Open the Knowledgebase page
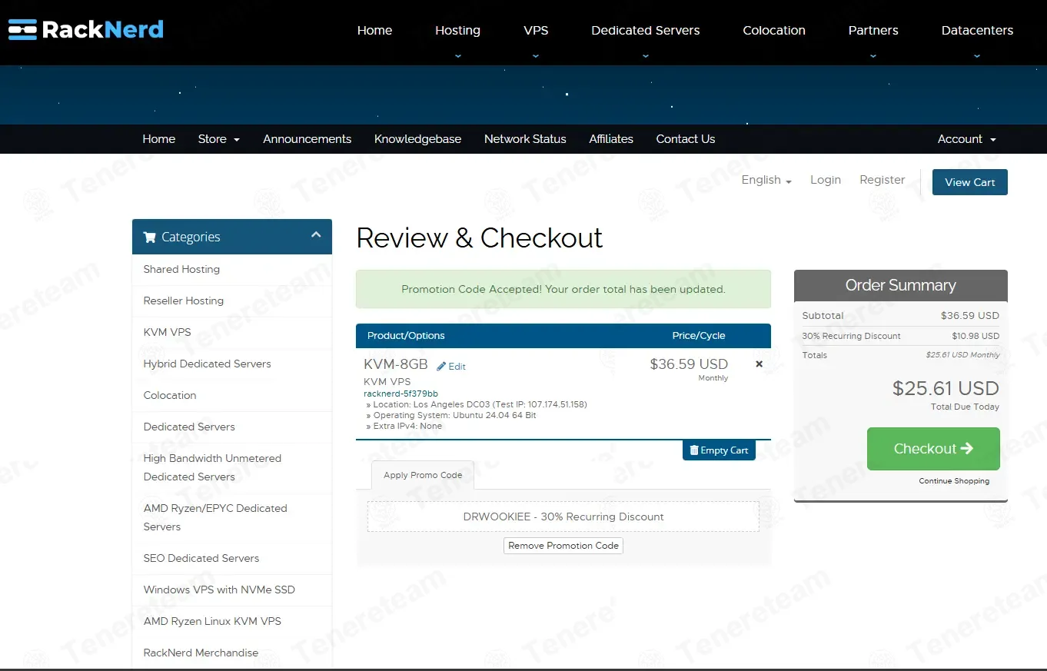The height and width of the screenshot is (671, 1047). click(417, 139)
